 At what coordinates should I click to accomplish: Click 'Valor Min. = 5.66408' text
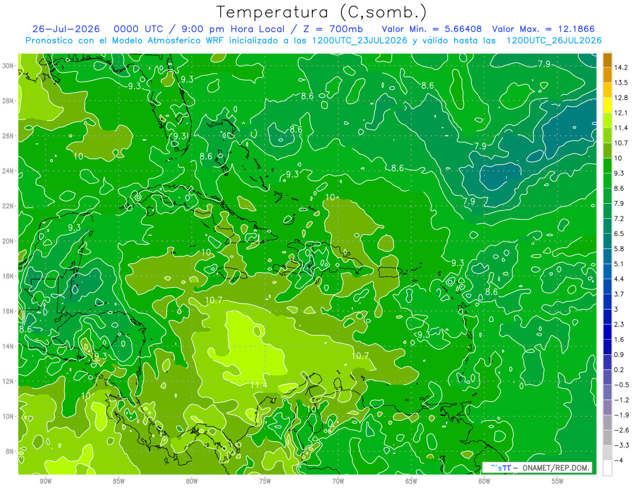[431, 29]
